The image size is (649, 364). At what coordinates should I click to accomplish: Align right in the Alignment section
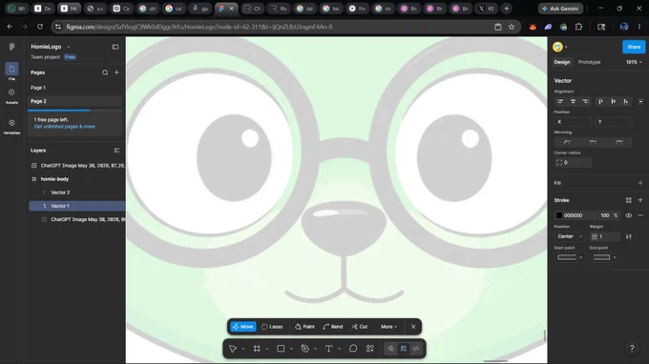[x=585, y=101]
